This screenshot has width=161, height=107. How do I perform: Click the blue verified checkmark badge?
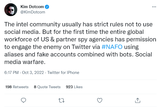[47, 7]
